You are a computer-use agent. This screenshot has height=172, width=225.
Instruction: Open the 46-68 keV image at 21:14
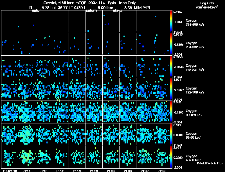pyautogui.click(x=27, y=157)
